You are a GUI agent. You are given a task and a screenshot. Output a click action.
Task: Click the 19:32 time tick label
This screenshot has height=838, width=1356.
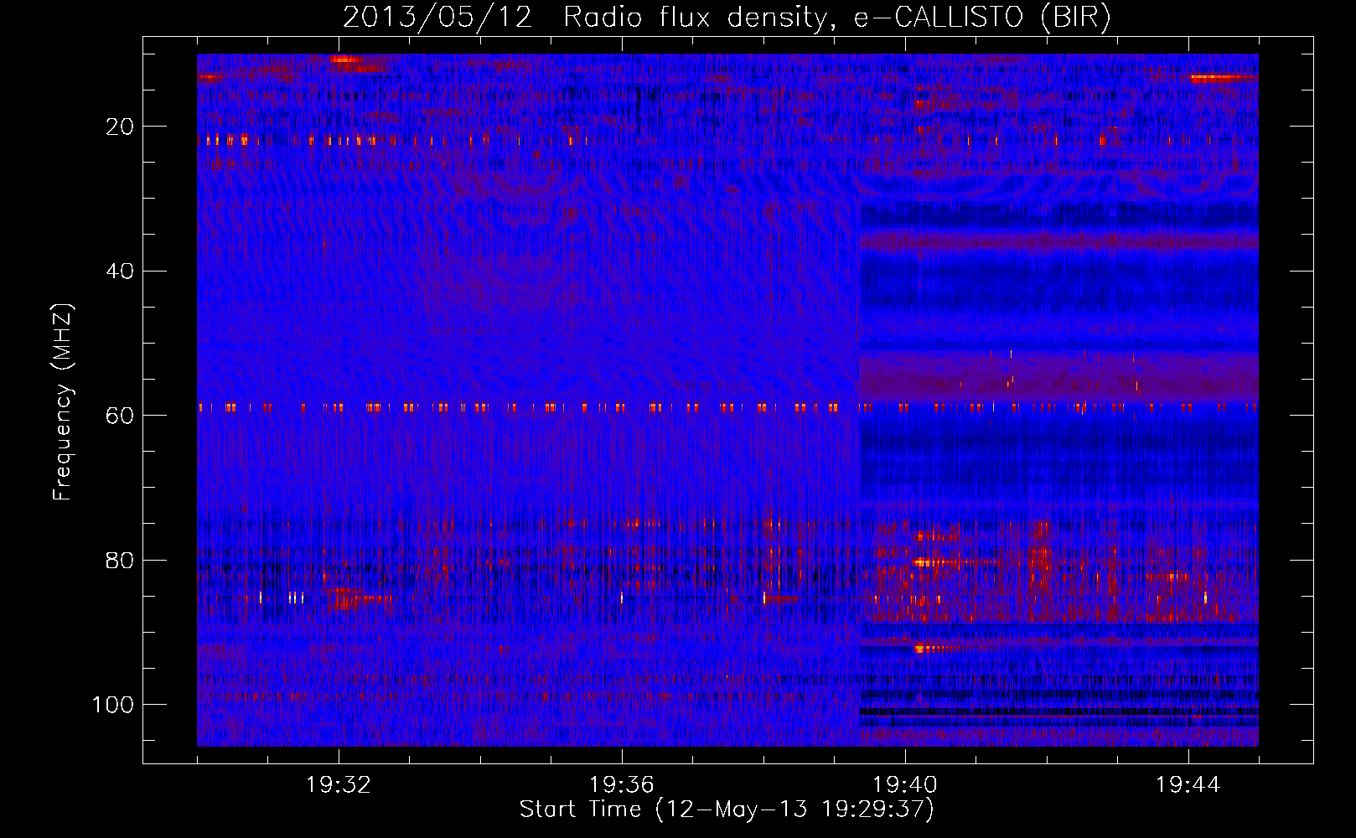[x=339, y=785]
